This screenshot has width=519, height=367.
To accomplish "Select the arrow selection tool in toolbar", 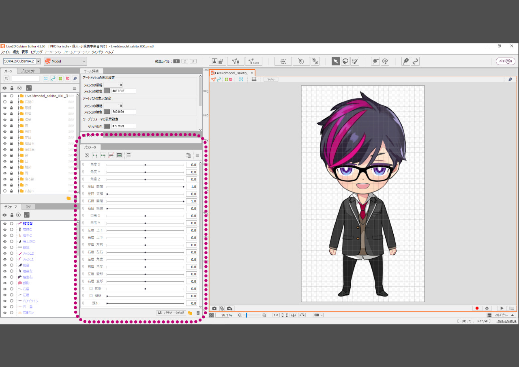I will 336,61.
